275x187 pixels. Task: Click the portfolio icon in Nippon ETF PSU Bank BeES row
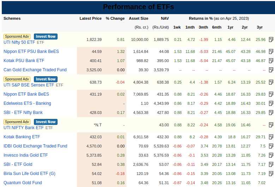(271, 52)
